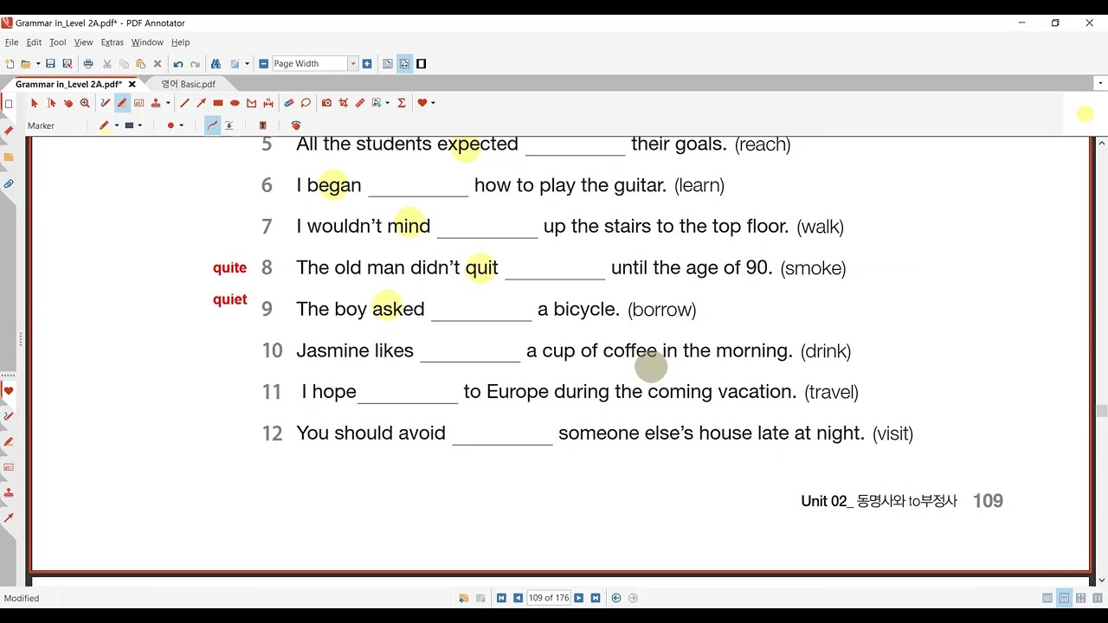Click the yellow color indicator circle
The height and width of the screenshot is (623, 1108).
1085,114
